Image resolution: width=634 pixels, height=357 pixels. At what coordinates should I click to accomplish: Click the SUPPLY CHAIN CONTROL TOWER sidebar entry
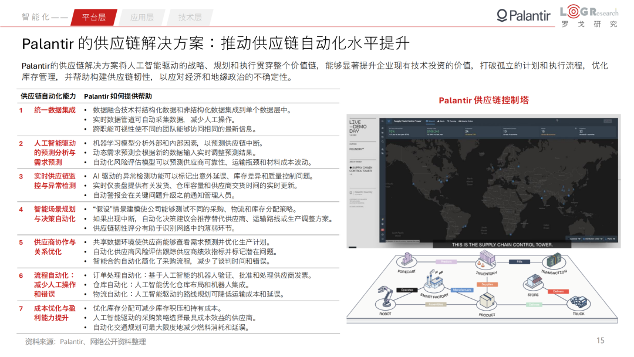(360, 169)
